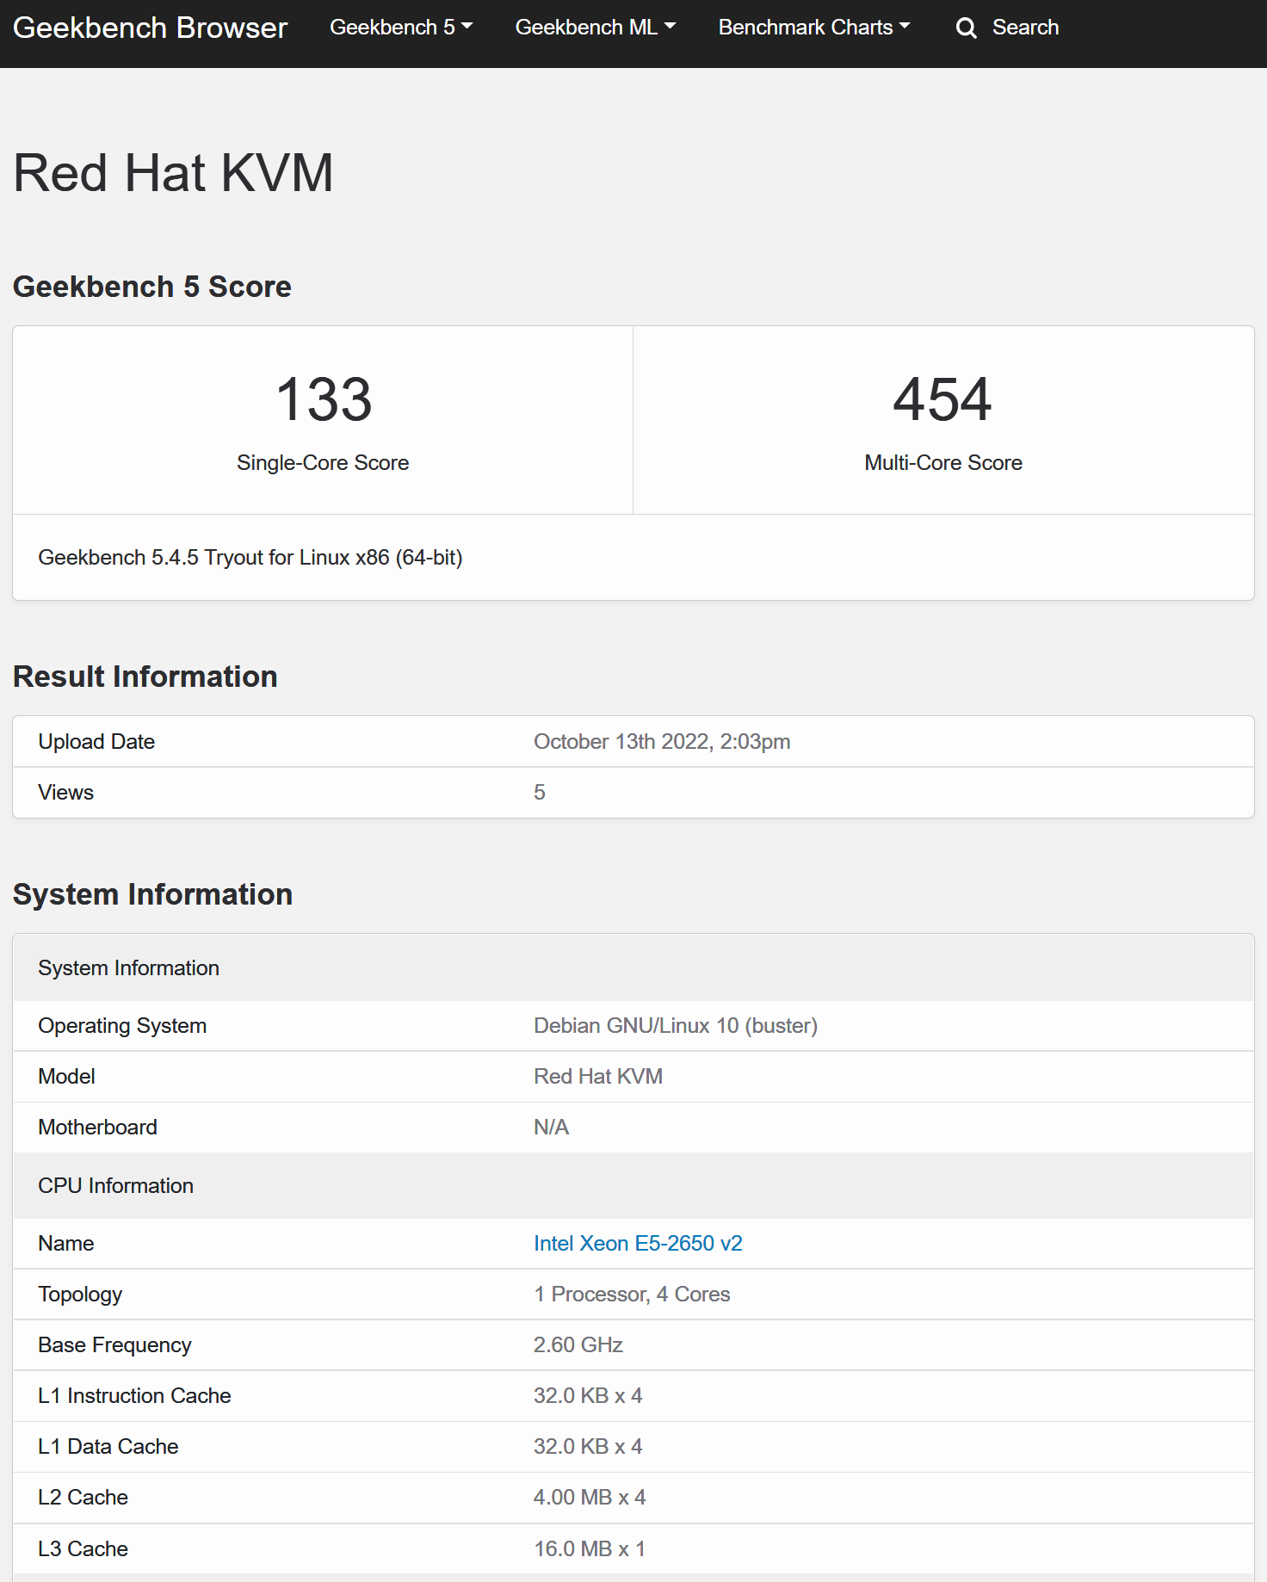Viewport: 1267px width, 1582px height.
Task: Expand the Geekbench ML dropdown menu
Action: (596, 28)
